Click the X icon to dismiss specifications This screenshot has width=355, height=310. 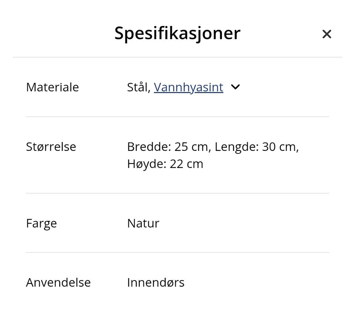click(x=327, y=34)
